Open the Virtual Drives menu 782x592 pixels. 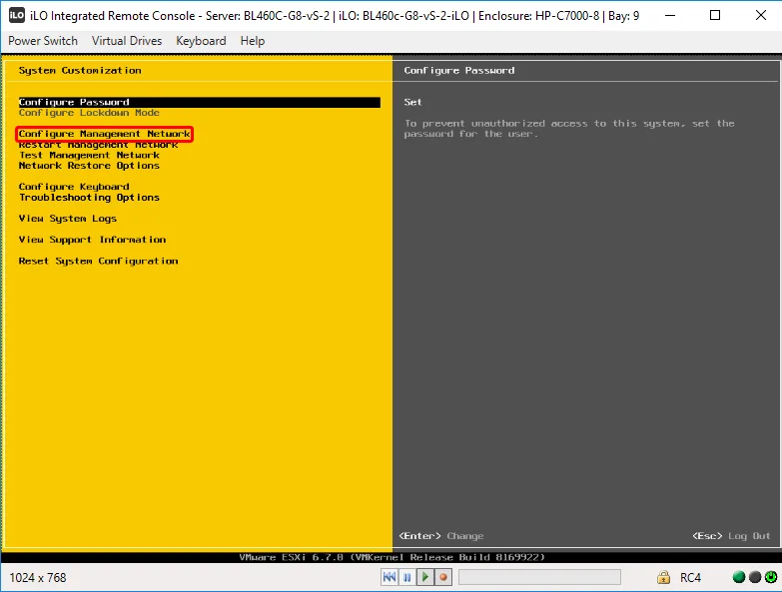point(127,41)
